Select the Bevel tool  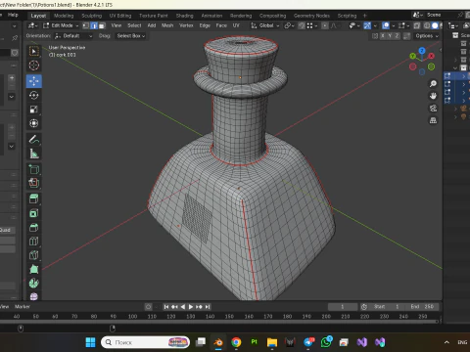34,228
